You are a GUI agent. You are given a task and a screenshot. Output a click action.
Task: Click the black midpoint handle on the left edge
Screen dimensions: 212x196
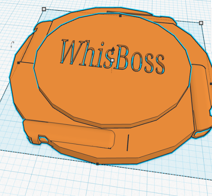pos(18,63)
